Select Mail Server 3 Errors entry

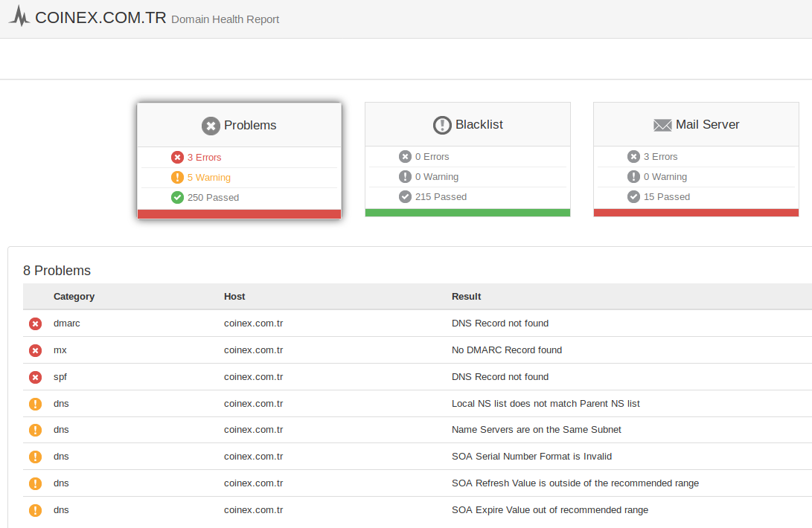(660, 156)
